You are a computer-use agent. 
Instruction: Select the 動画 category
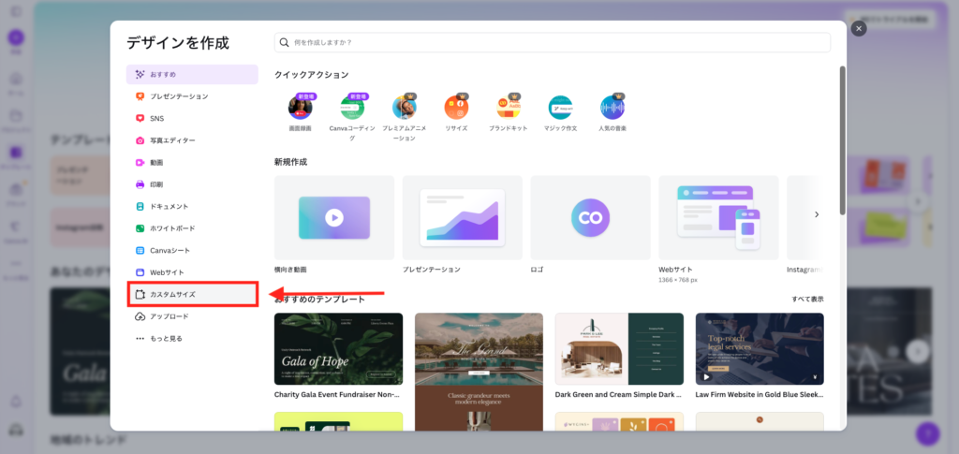tap(192, 163)
